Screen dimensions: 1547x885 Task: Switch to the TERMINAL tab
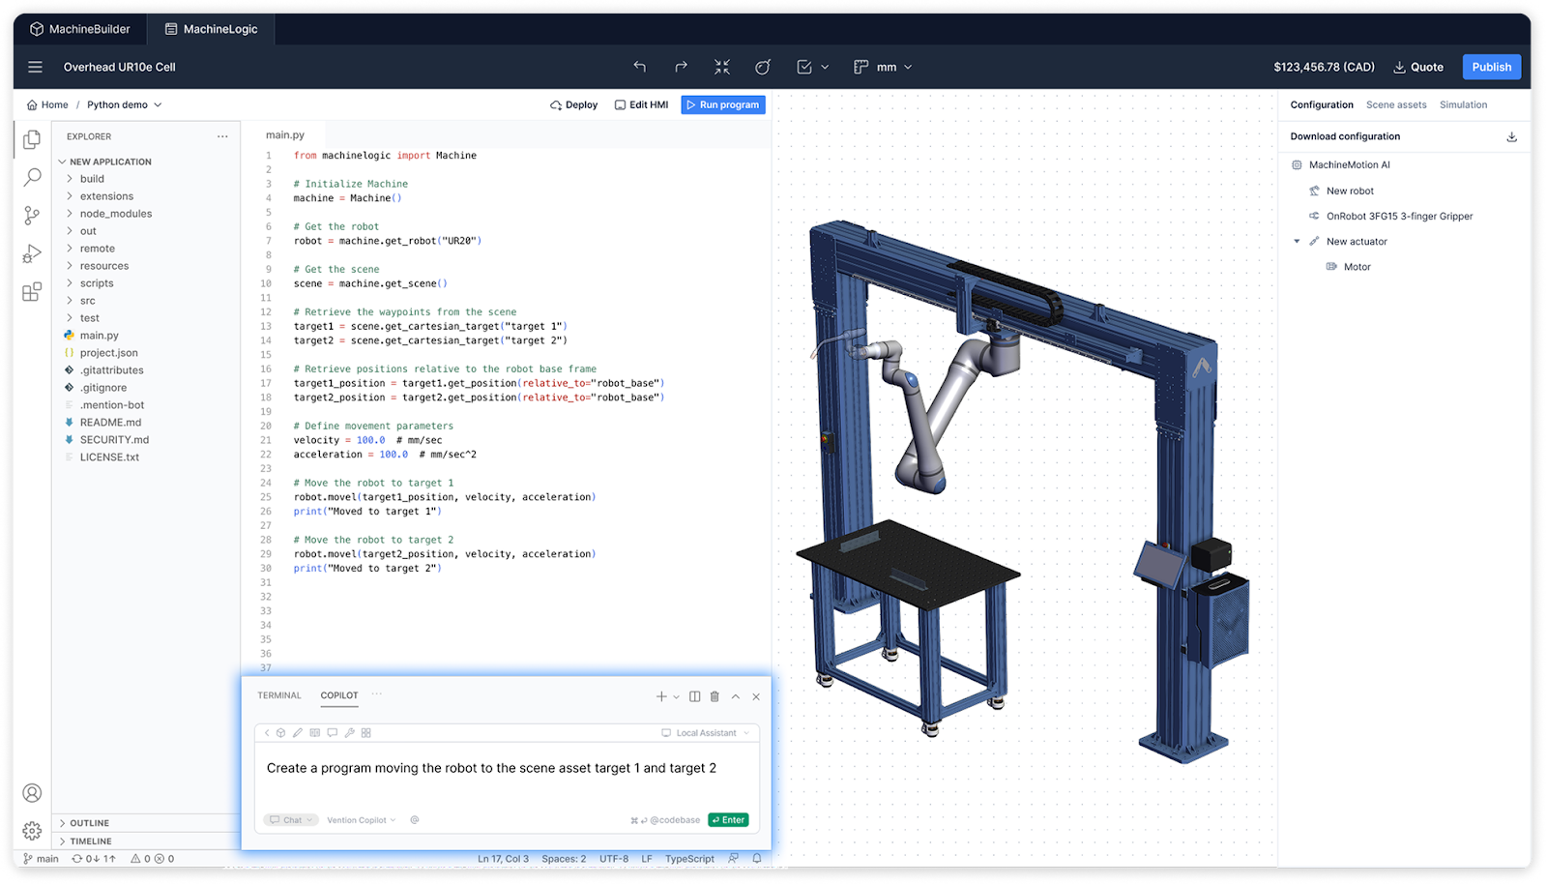[x=278, y=695]
